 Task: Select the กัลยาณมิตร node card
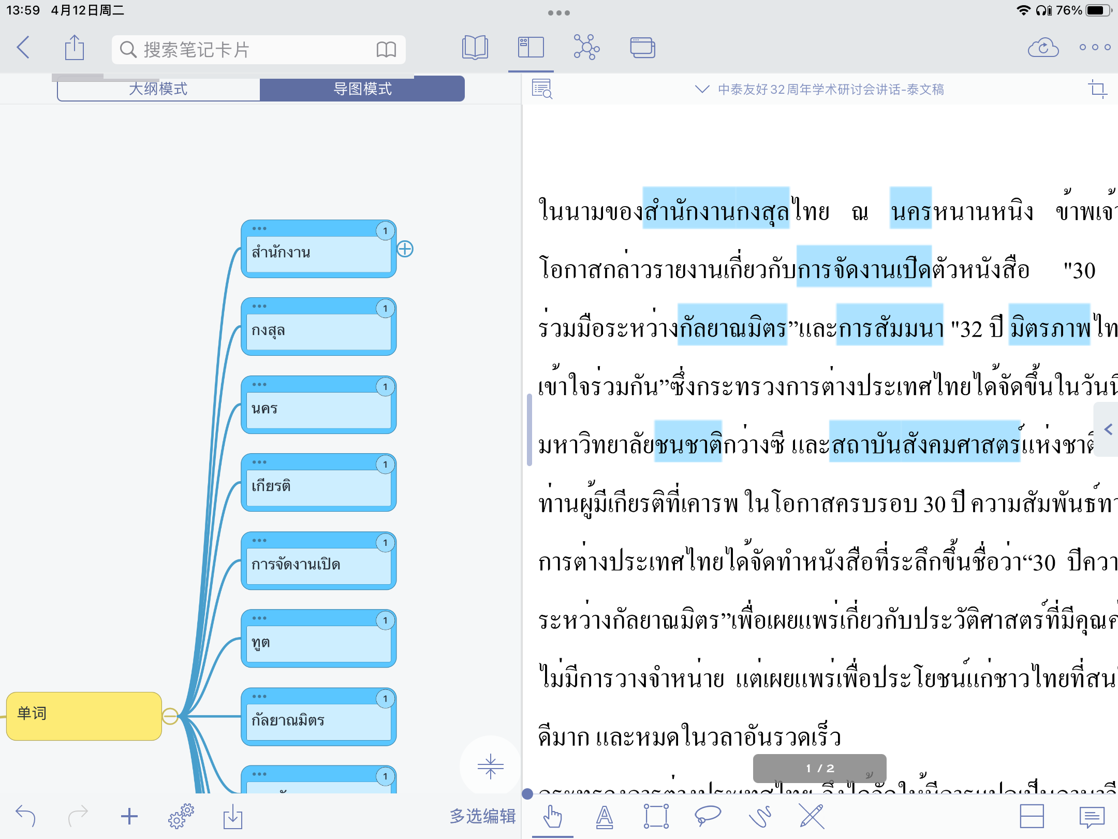[319, 717]
